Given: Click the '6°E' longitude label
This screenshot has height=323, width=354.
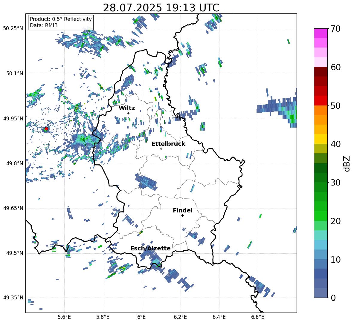Looking at the screenshot, I should pyautogui.click(x=141, y=317).
